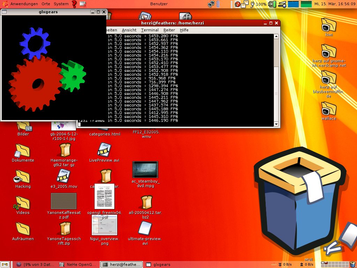
Task: Open the Hacking folder with coffee cup
Action: click(x=23, y=177)
